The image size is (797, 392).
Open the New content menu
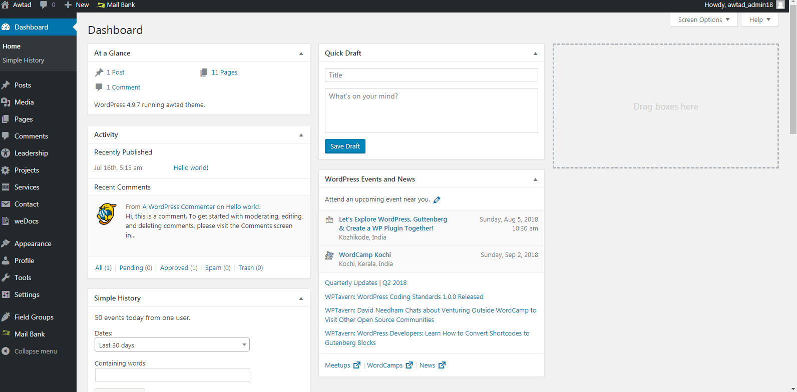click(77, 5)
